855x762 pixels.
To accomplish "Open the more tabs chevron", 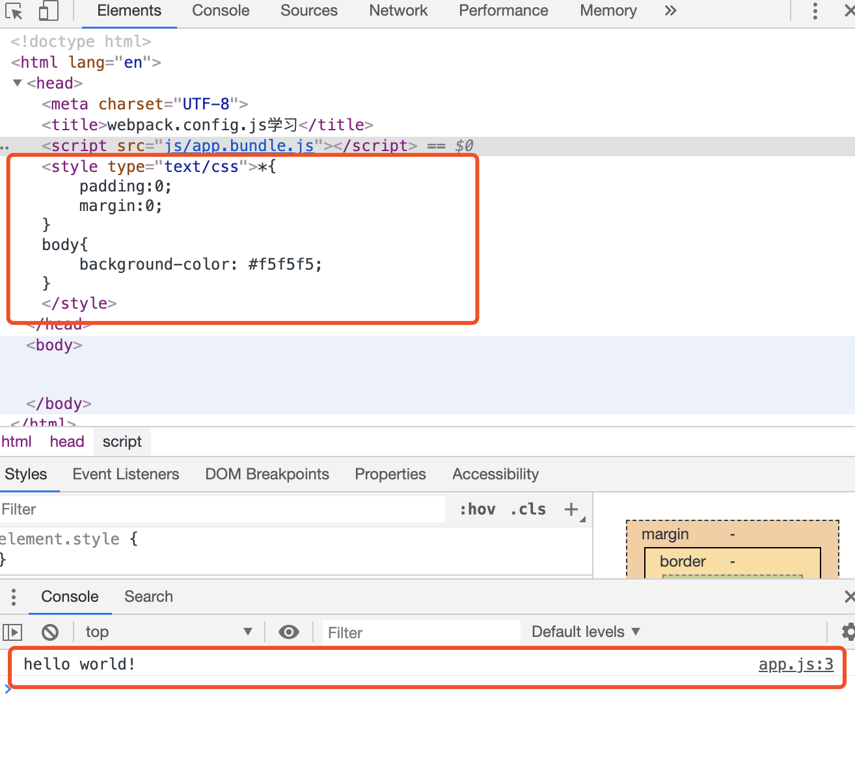I will [671, 10].
